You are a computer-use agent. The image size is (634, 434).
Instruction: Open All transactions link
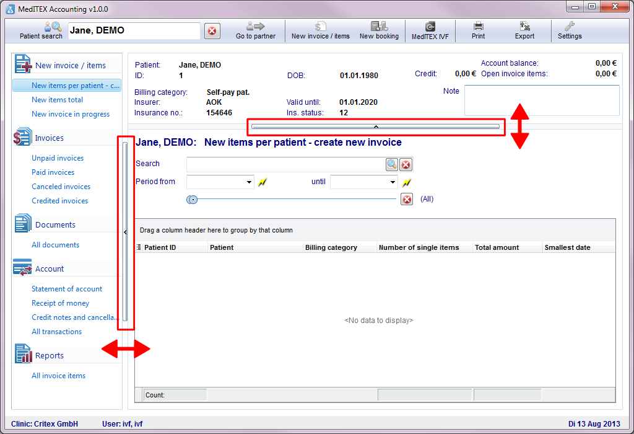coord(56,332)
